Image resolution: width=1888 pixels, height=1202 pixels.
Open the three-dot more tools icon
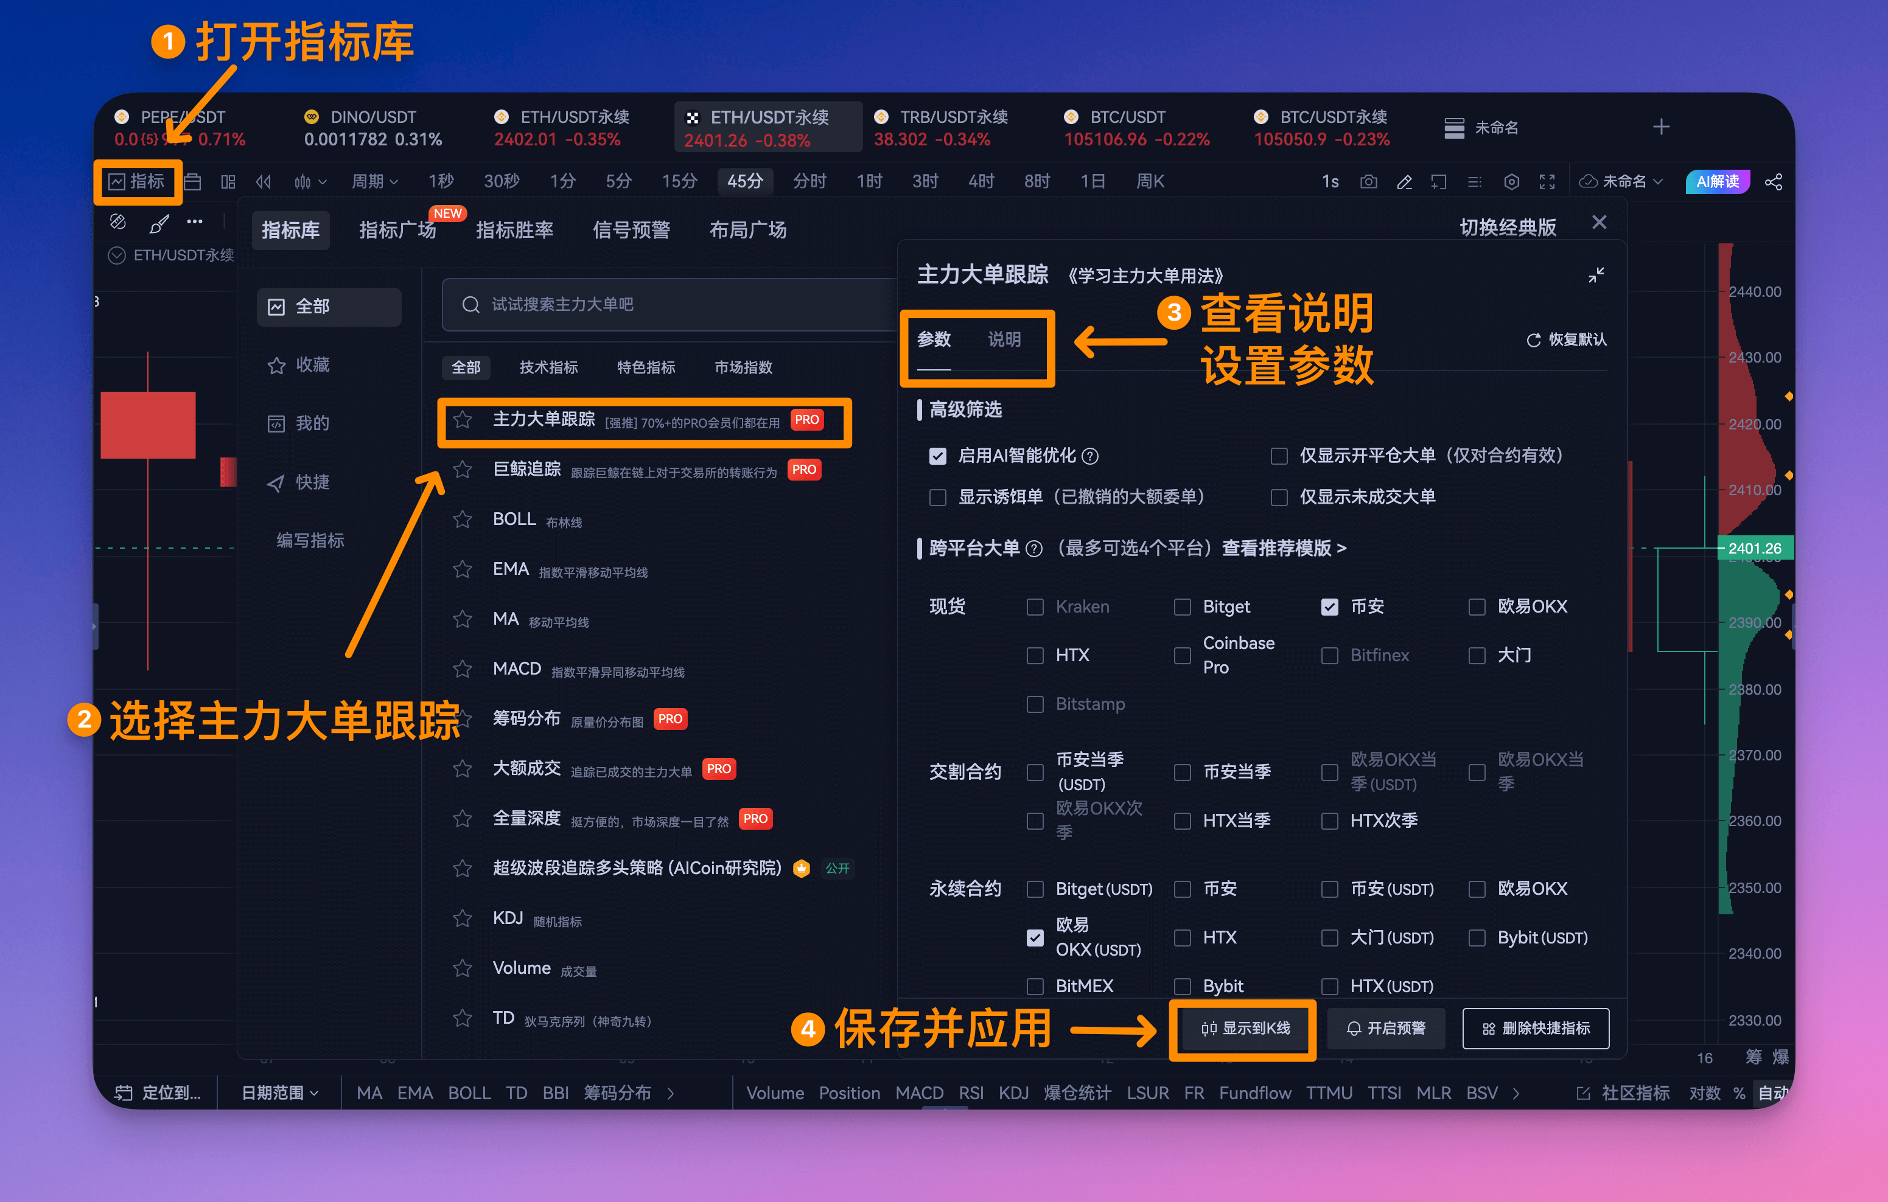click(194, 223)
